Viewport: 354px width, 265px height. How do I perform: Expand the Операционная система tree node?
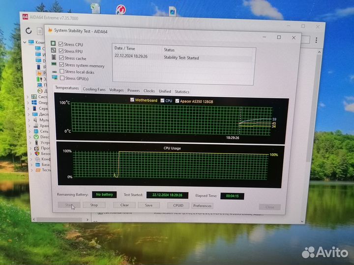tap(28, 103)
